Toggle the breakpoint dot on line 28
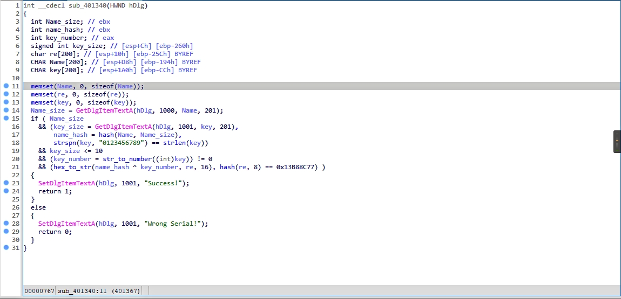 click(x=6, y=223)
